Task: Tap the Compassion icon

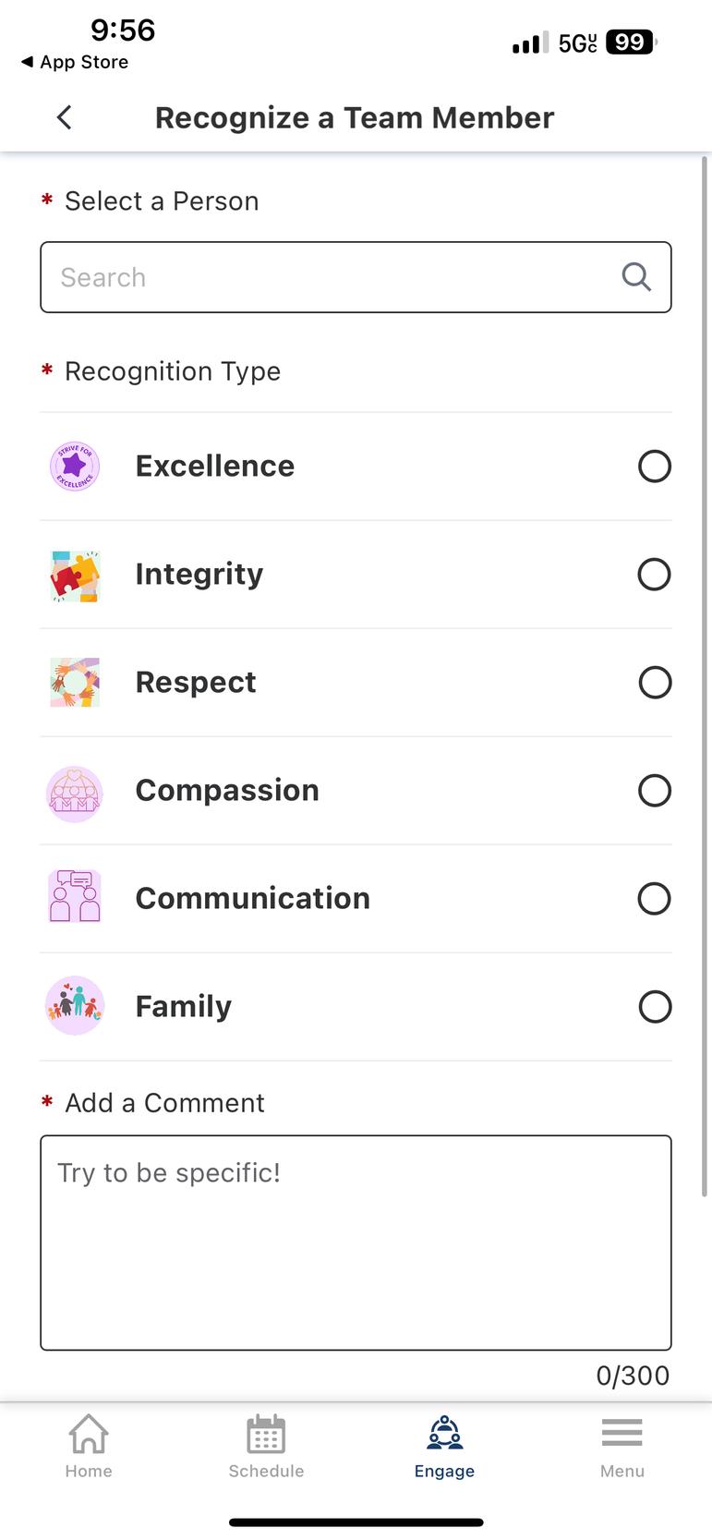Action: tap(75, 792)
